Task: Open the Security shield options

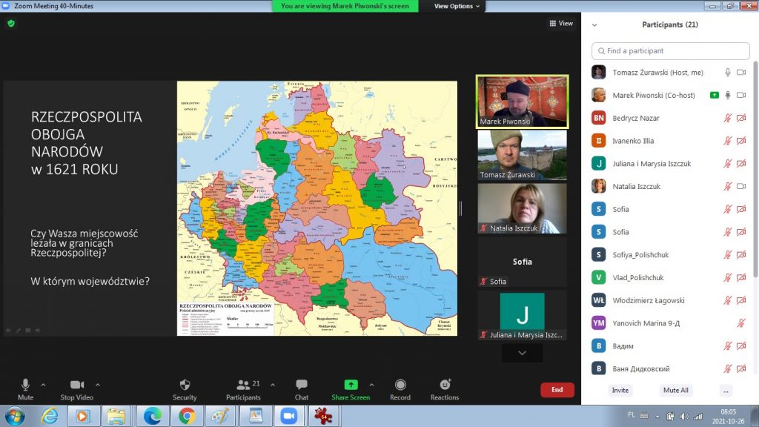Action: coord(185,385)
